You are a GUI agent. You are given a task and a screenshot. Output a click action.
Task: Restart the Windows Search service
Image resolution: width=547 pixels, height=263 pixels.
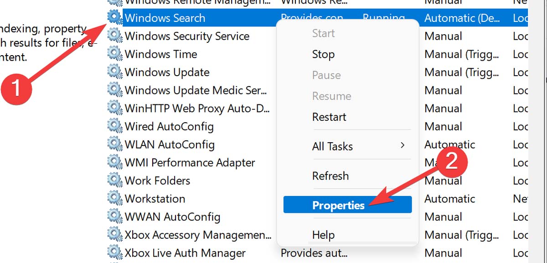[x=329, y=117]
